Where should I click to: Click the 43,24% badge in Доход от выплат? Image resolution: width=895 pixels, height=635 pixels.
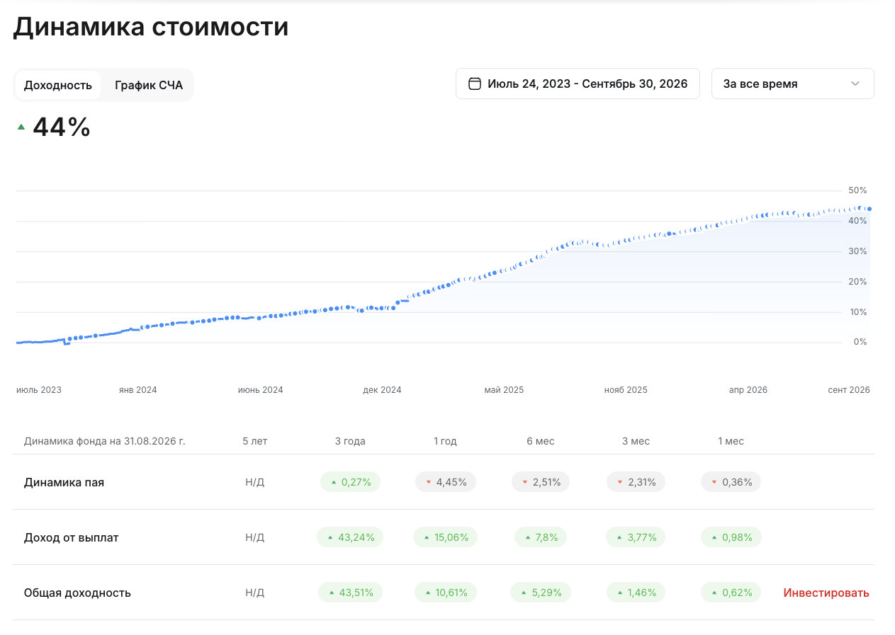click(x=350, y=537)
